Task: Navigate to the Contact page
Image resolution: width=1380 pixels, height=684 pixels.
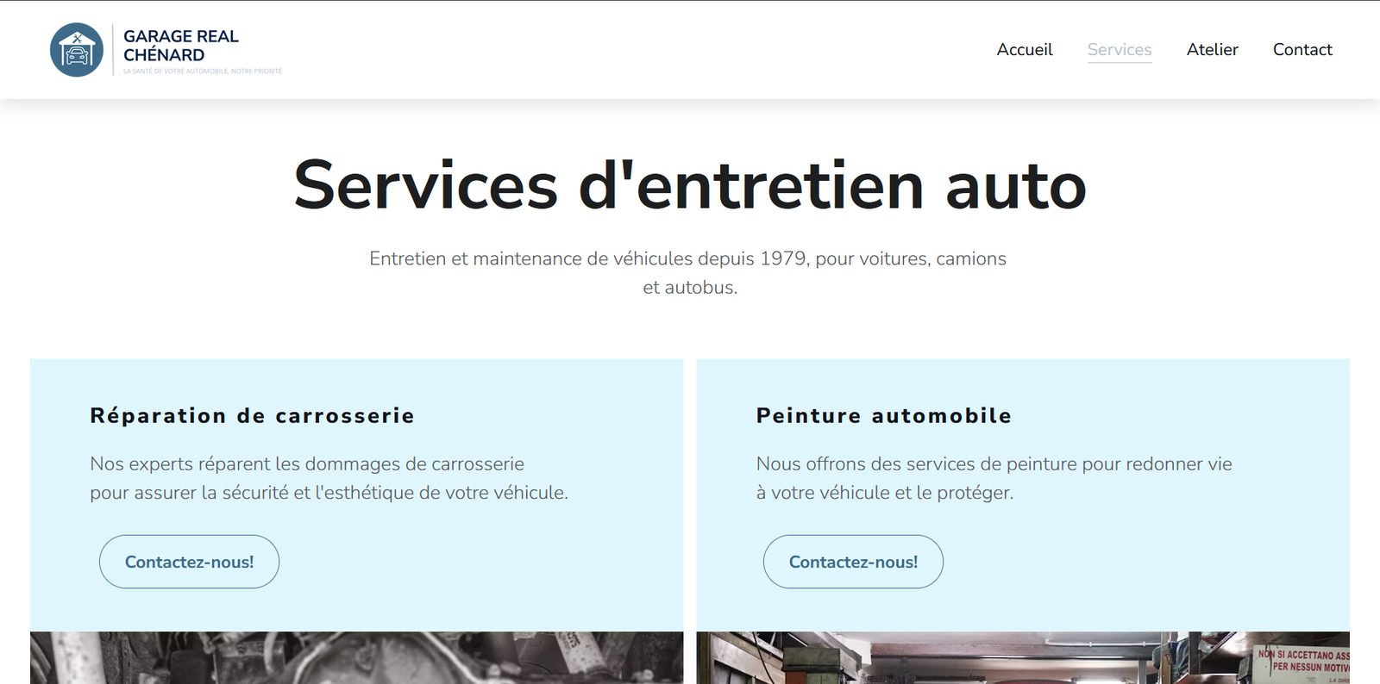Action: click(1302, 50)
